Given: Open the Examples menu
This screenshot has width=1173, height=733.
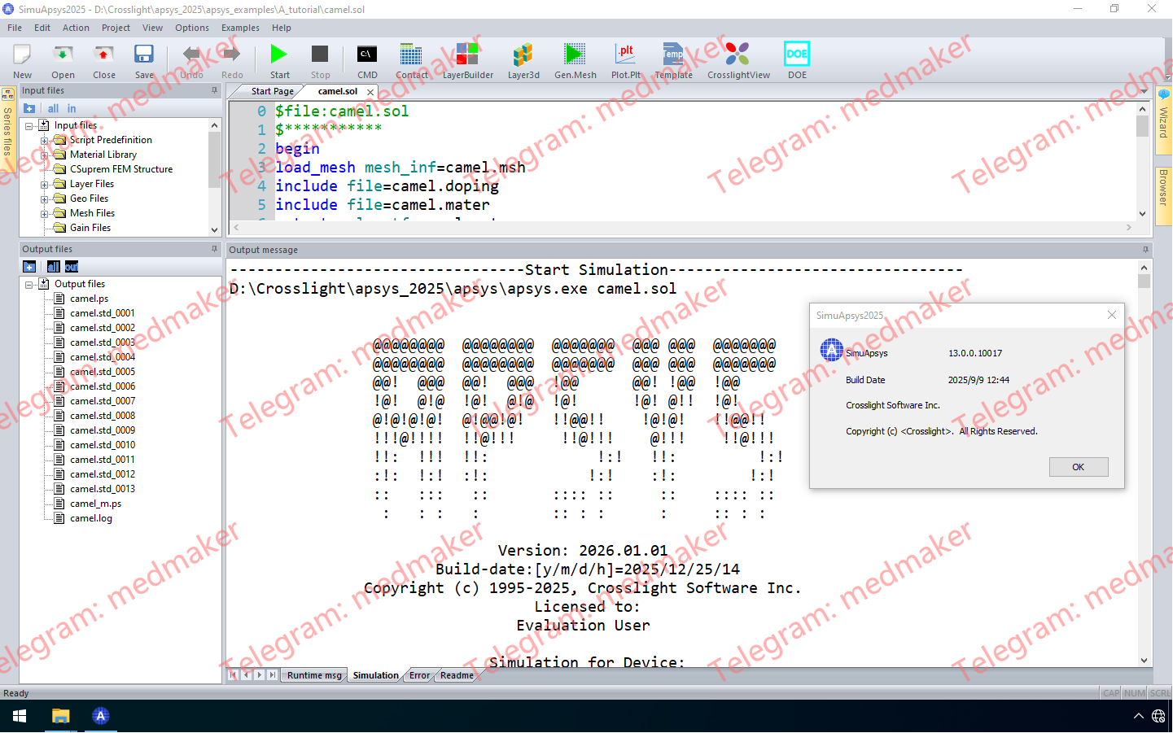Looking at the screenshot, I should pos(240,27).
